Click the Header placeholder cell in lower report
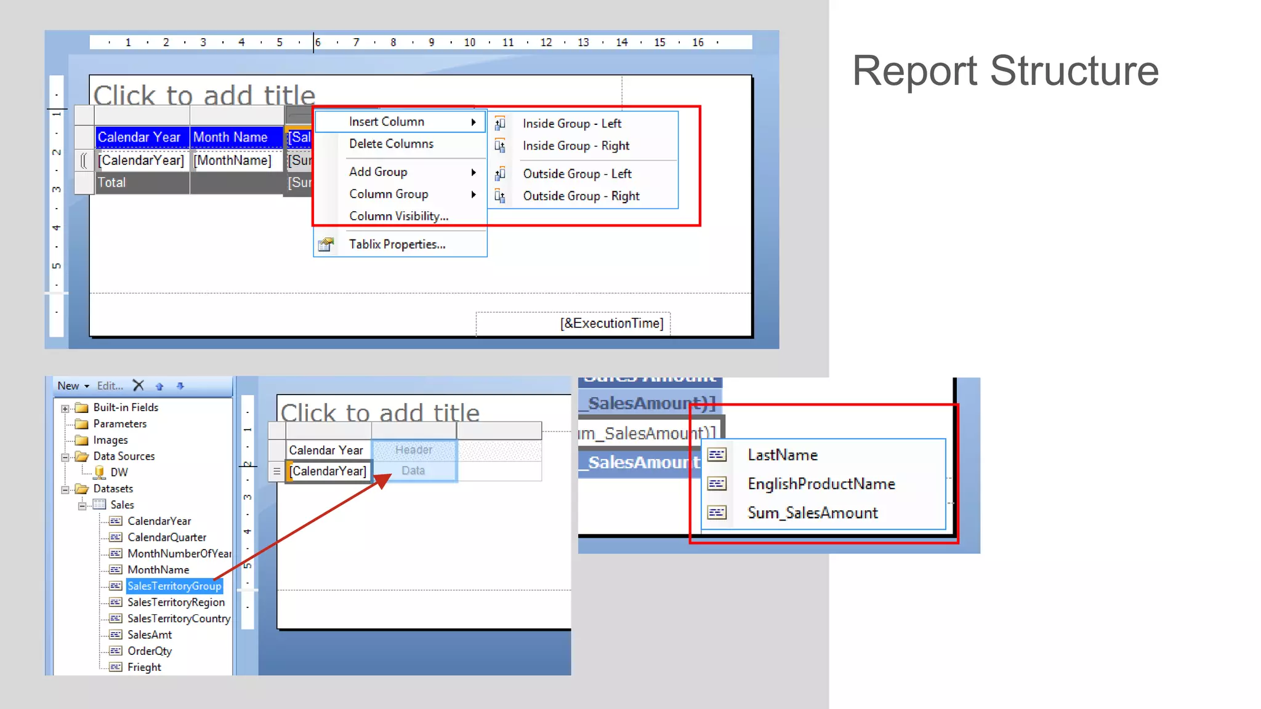The width and height of the screenshot is (1261, 709). click(x=414, y=450)
